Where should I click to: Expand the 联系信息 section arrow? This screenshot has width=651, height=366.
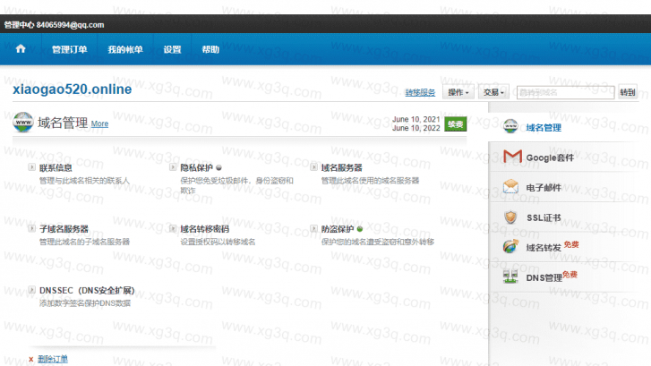(x=31, y=167)
